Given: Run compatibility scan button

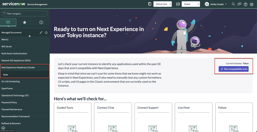Looking at the screenshot, I should [x=234, y=69].
